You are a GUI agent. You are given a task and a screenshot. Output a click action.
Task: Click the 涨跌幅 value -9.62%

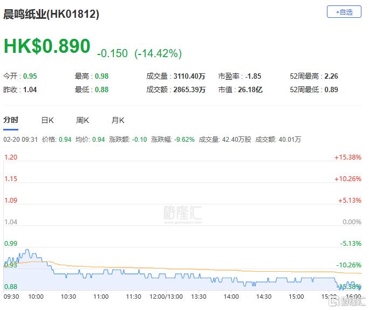[x=184, y=140]
